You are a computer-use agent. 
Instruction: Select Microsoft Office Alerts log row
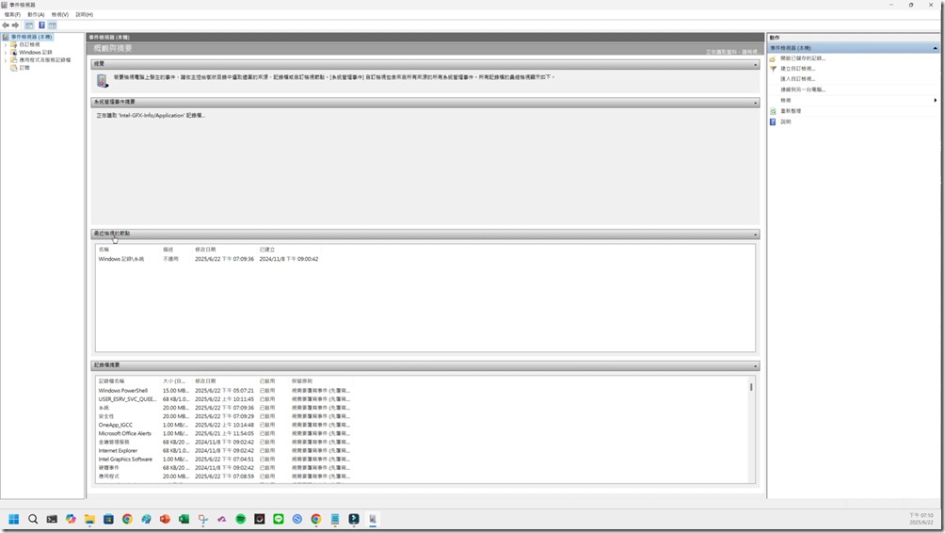click(224, 433)
